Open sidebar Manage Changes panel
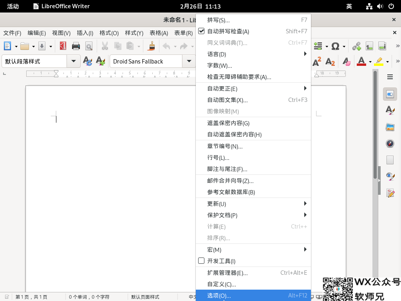This screenshot has width=401, height=301. [x=390, y=193]
